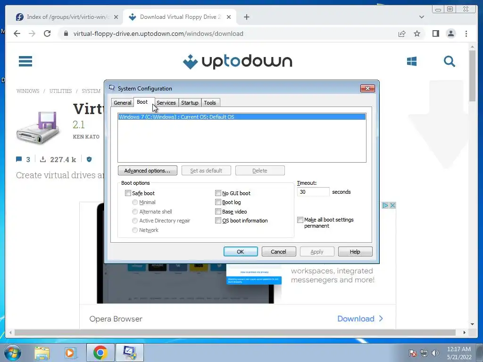Image resolution: width=483 pixels, height=362 pixels.
Task: Click the Show desktop button on the taskbar
Action: pyautogui.click(x=480, y=353)
